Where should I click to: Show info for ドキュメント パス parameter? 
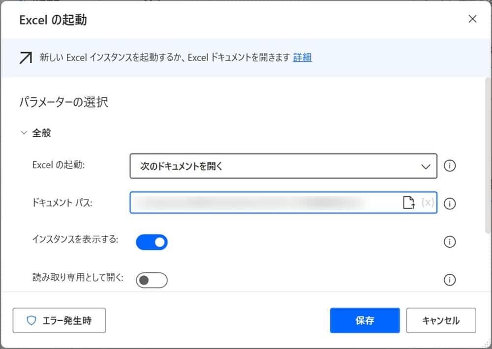click(449, 204)
